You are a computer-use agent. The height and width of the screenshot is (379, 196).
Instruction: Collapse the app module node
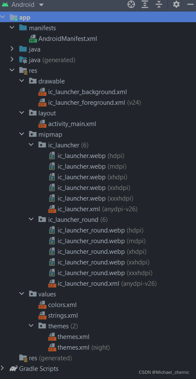point(3,17)
